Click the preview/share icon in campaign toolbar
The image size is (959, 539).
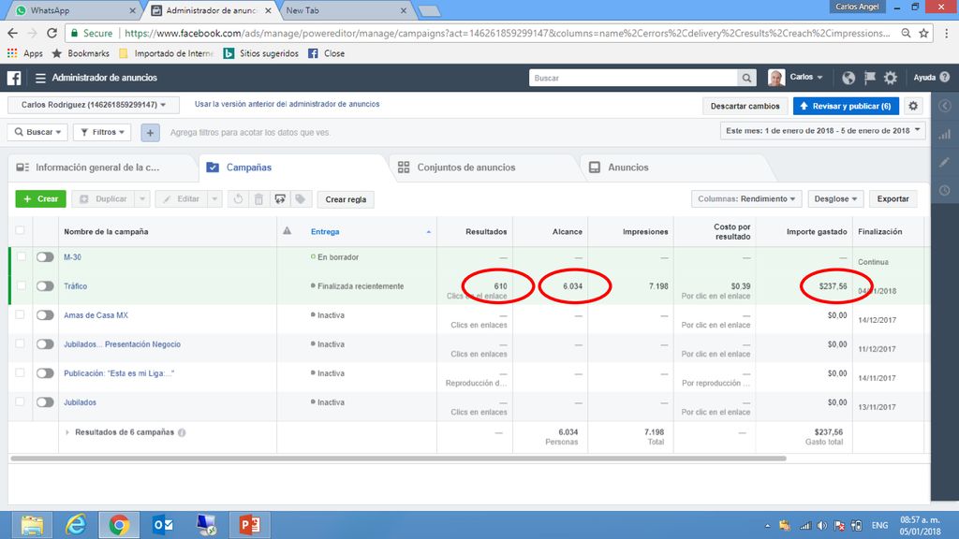click(279, 199)
